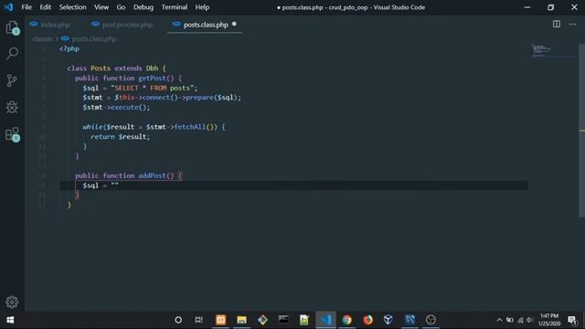The image size is (585, 329).
Task: Click Visual Studio Code taskbar icon
Action: 325,320
